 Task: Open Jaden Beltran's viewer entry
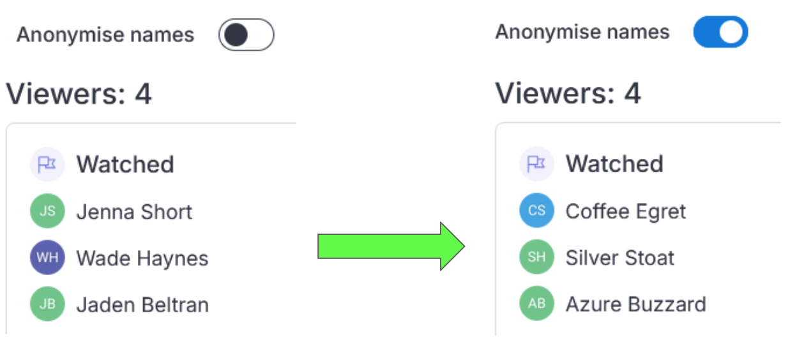(x=142, y=304)
